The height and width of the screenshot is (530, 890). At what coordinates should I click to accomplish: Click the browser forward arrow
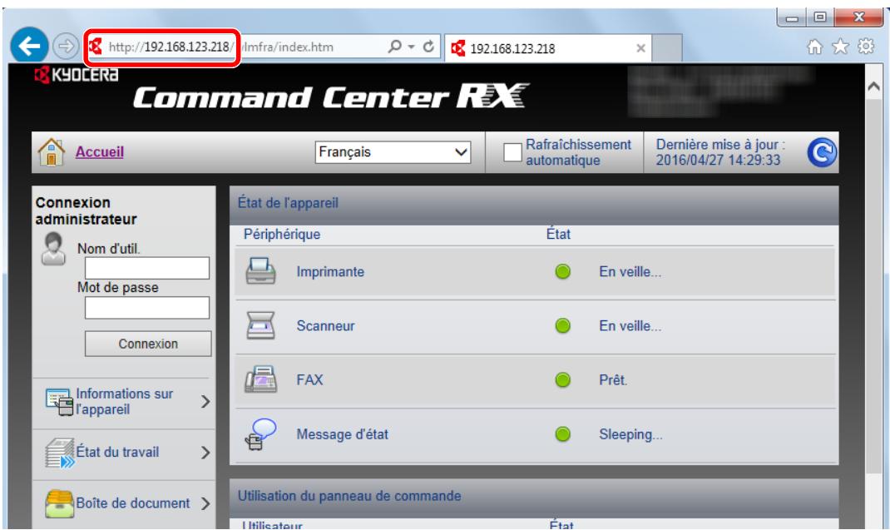coord(65,46)
